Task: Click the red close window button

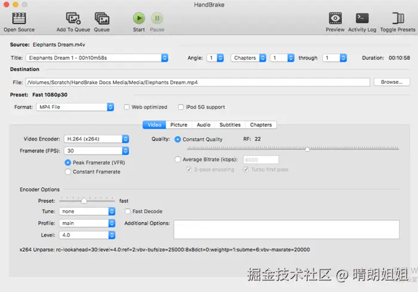Action: click(x=7, y=5)
